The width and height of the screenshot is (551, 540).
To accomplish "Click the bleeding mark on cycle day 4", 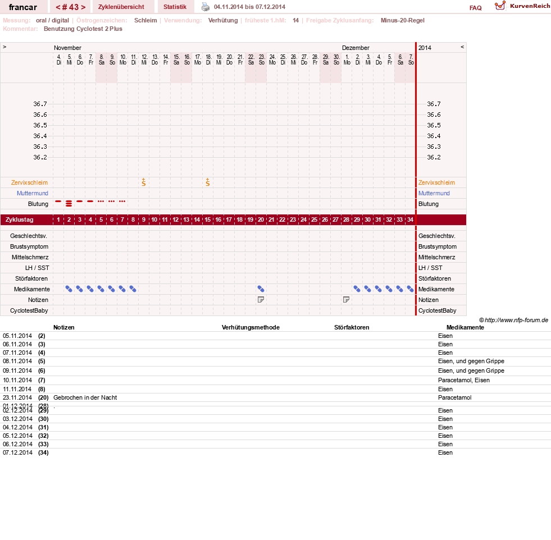I will (x=90, y=201).
